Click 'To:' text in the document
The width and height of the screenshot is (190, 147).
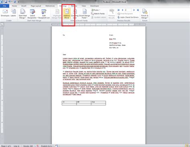(64, 35)
